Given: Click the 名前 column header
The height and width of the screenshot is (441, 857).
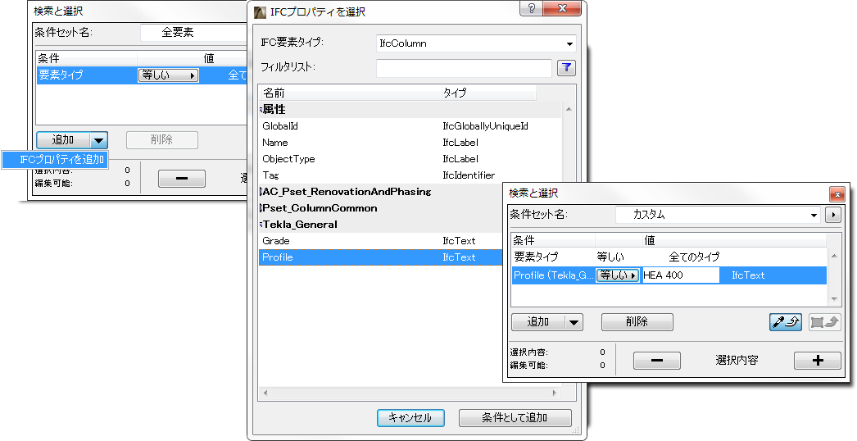Looking at the screenshot, I should point(350,93).
